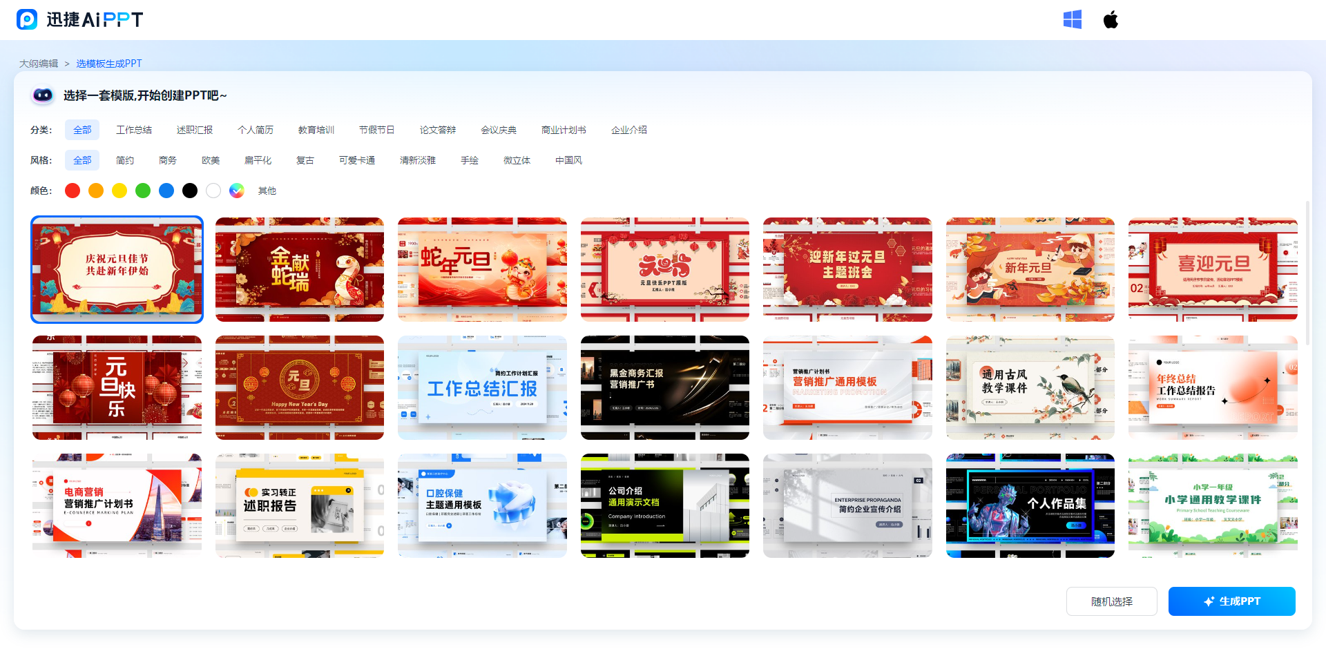Viewport: 1326px width, 649px height.
Task: Filter style by 扁平化
Action: coord(258,160)
